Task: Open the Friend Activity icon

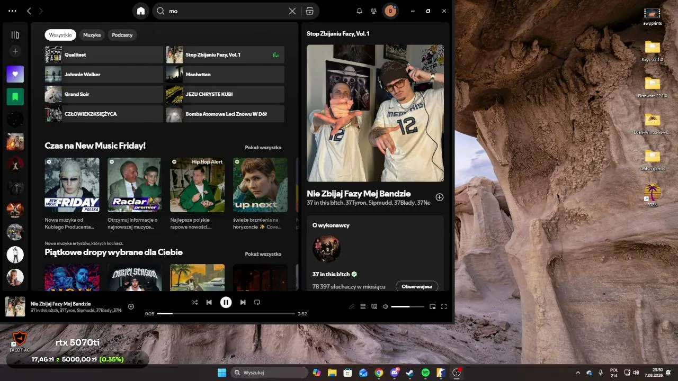Action: click(373, 11)
